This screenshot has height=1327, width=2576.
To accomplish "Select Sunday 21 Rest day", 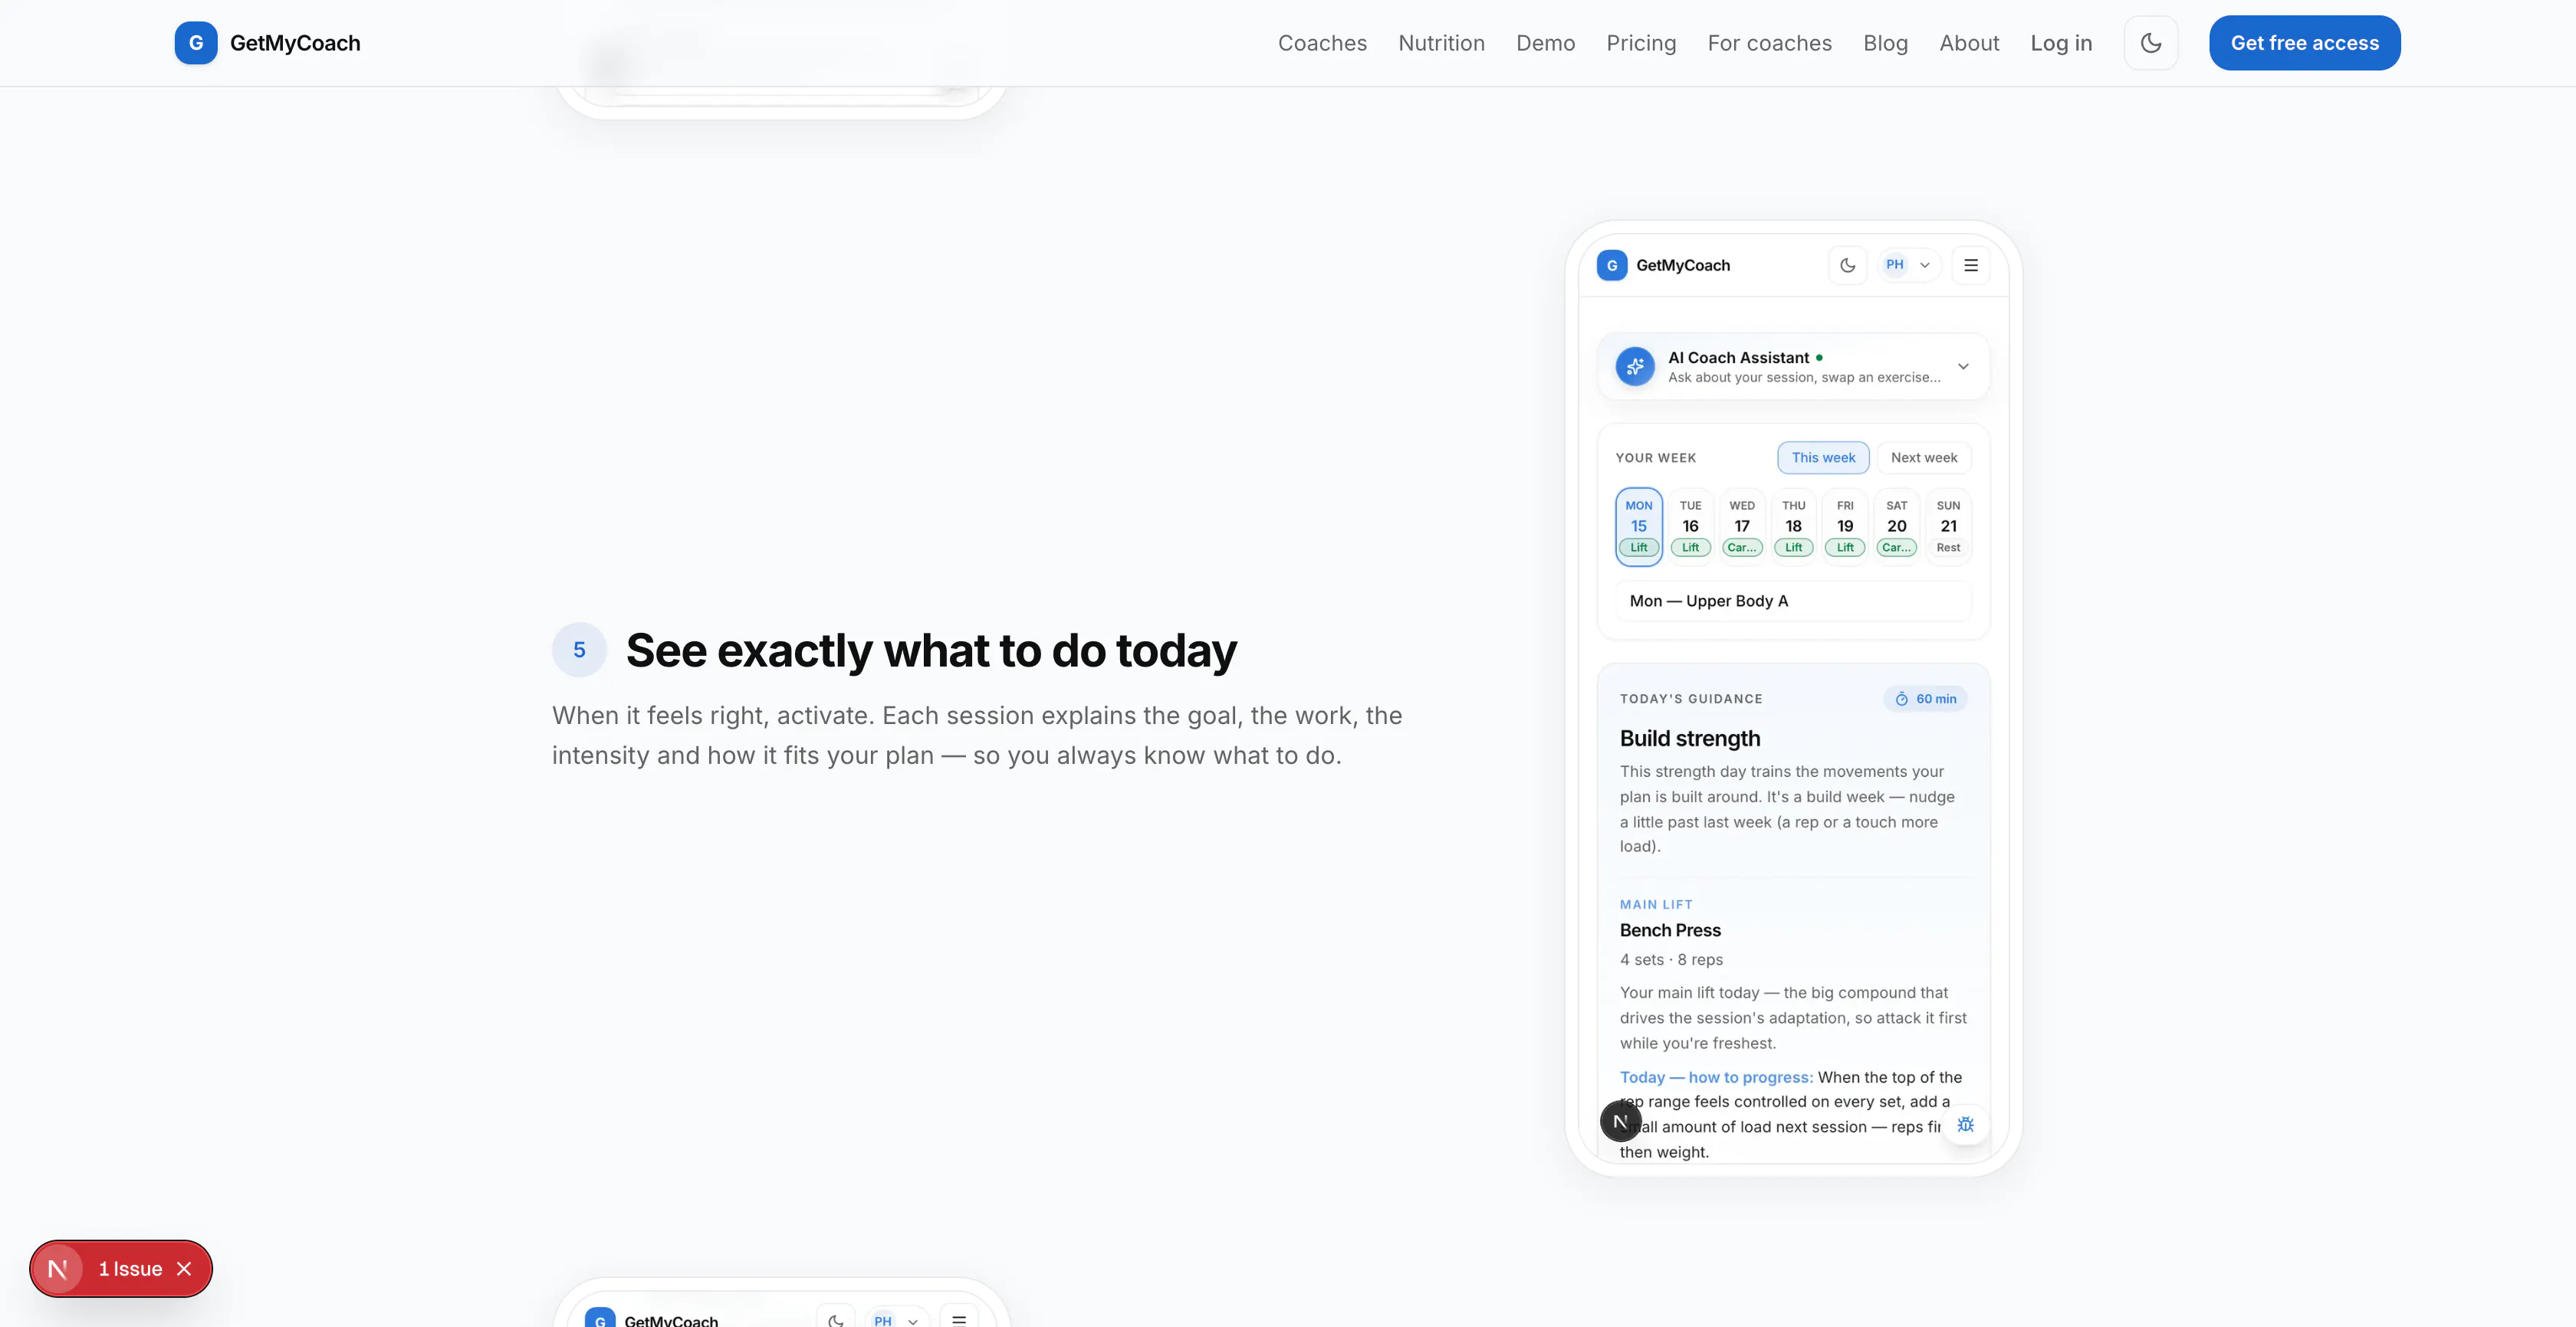I will (1948, 526).
